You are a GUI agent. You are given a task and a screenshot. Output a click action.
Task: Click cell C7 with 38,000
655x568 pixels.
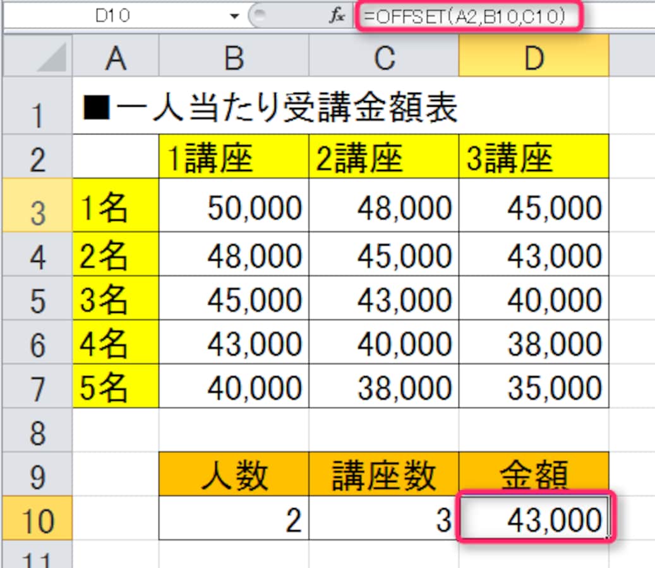coord(384,386)
